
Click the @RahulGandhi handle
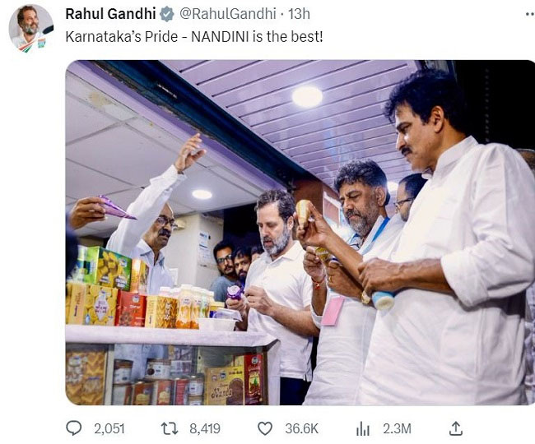tap(227, 14)
